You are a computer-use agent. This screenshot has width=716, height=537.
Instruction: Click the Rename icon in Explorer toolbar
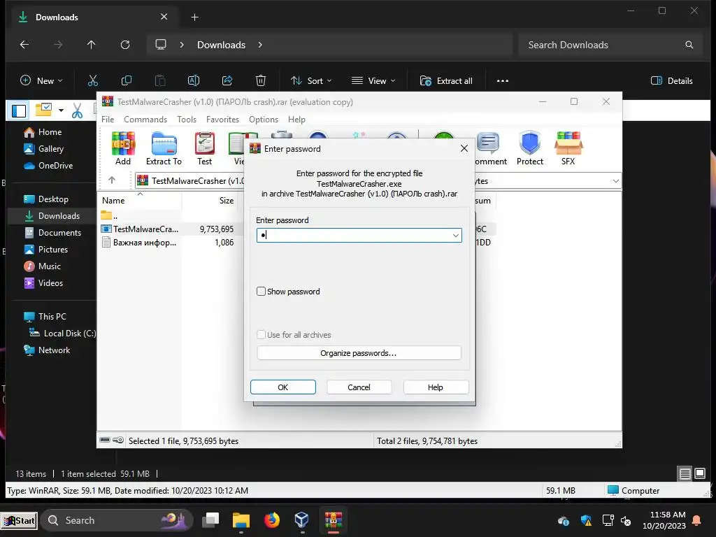(x=194, y=81)
